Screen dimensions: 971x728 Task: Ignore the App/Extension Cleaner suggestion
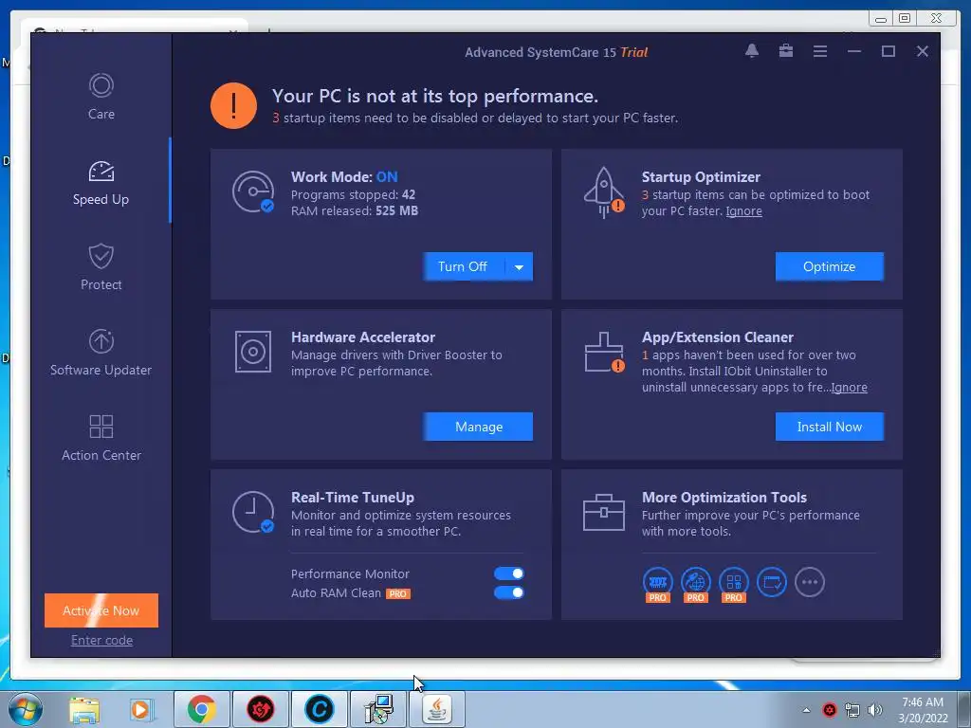[x=849, y=388]
